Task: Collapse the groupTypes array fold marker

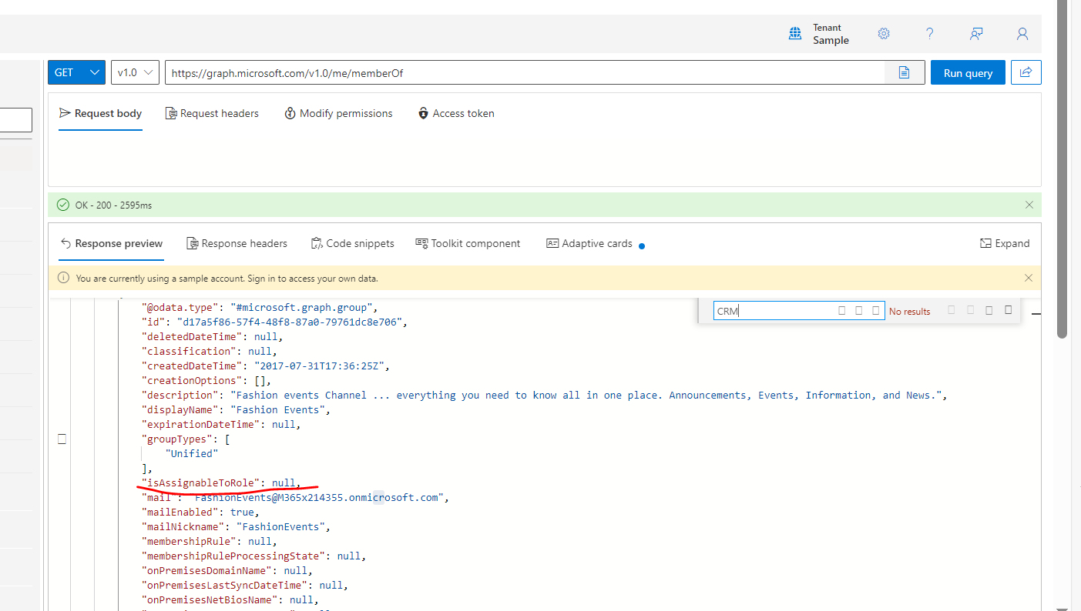Action: click(62, 439)
